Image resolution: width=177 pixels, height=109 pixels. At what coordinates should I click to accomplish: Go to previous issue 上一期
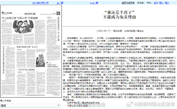coord(60,3)
